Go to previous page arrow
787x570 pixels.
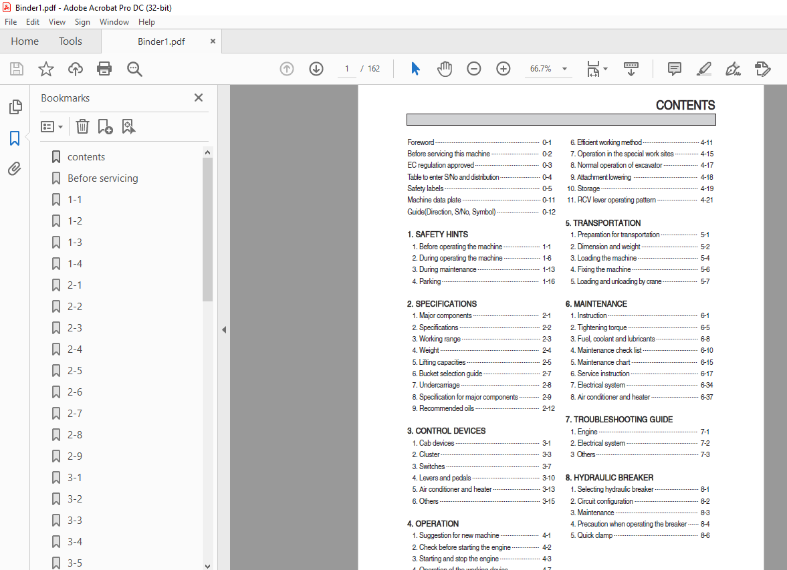287,69
